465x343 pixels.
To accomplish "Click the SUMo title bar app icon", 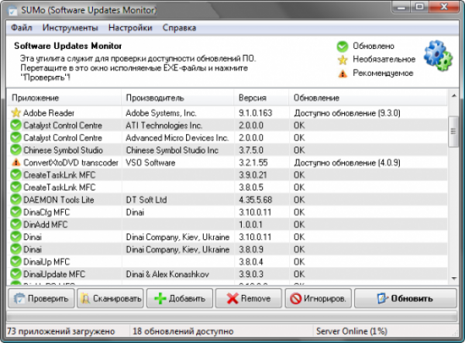I will (12, 10).
